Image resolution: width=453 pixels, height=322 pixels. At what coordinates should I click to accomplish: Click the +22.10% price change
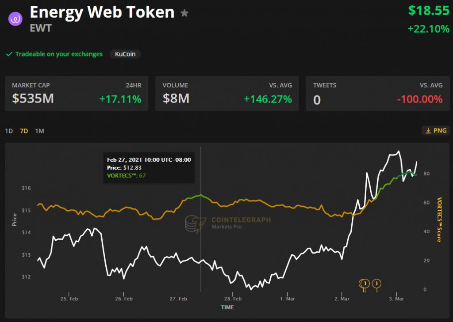[428, 29]
